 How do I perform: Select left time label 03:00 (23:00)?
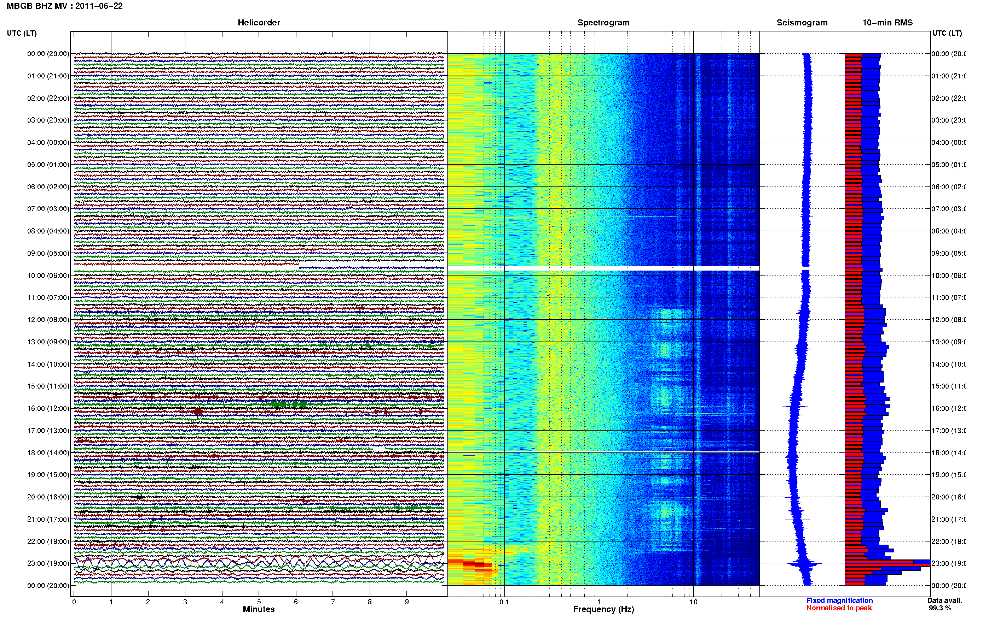pyautogui.click(x=48, y=120)
